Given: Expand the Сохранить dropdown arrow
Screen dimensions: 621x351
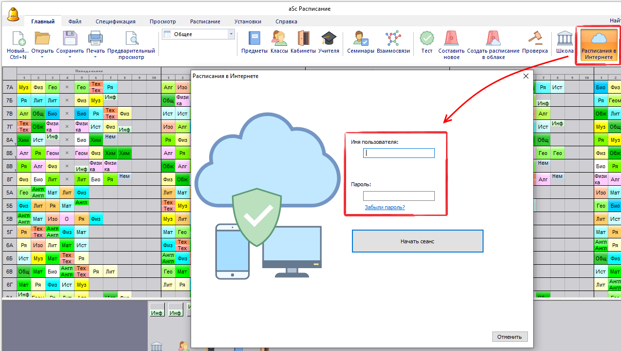Looking at the screenshot, I should 70,57.
